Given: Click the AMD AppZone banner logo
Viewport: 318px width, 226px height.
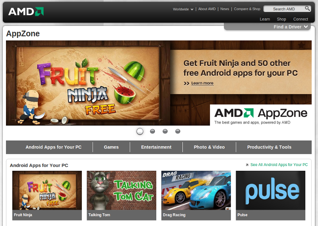Looking at the screenshot, I should 261,113.
